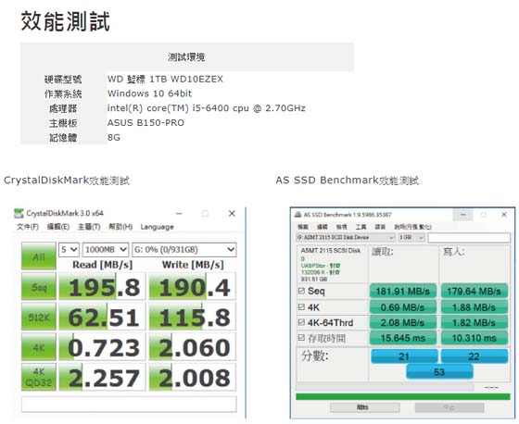
Task: Start the green 4K test button
Action: [x=39, y=347]
